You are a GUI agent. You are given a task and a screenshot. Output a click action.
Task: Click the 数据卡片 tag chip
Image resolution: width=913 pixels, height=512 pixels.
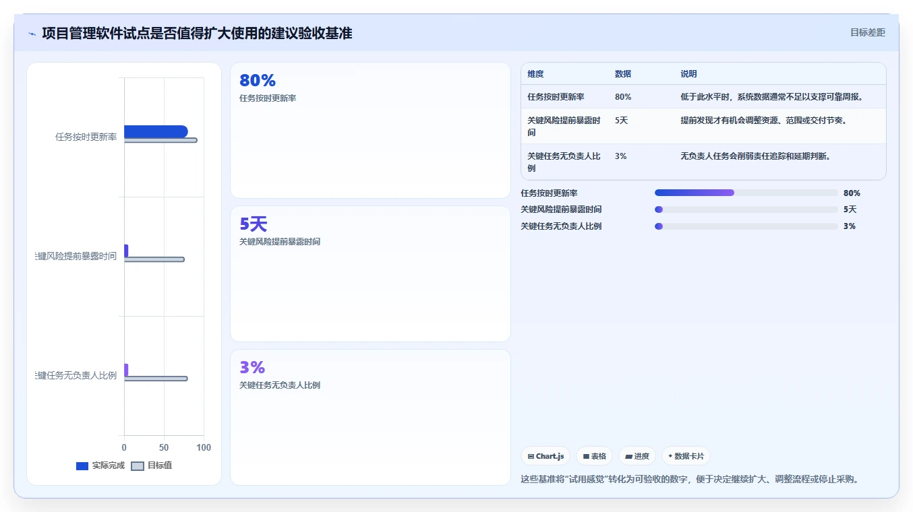(x=686, y=456)
